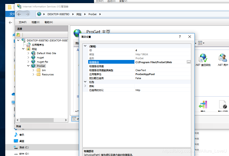The image size is (229, 156).
Task: Click the ellipsis browse button for 物理路径
Action: tap(189, 62)
